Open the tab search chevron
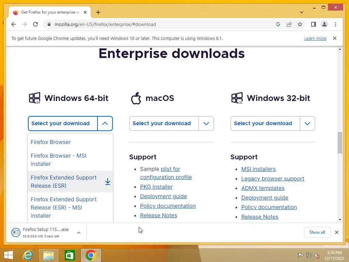The image size is (349, 262). pyautogui.click(x=302, y=12)
